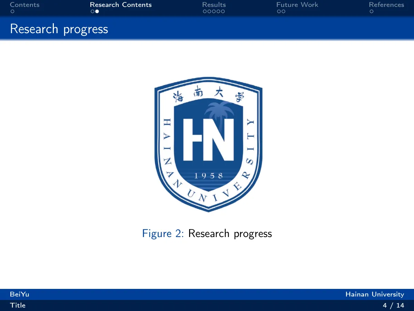The height and width of the screenshot is (311, 414).
Task: Select the slide dot under Contents
Action: pyautogui.click(x=12, y=11)
